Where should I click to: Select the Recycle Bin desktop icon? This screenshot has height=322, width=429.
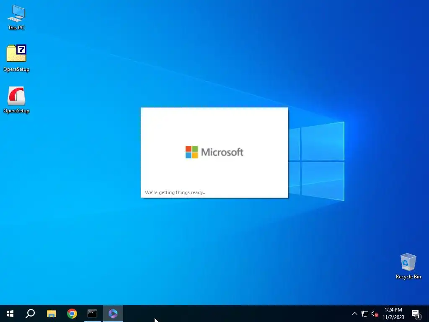pyautogui.click(x=408, y=266)
